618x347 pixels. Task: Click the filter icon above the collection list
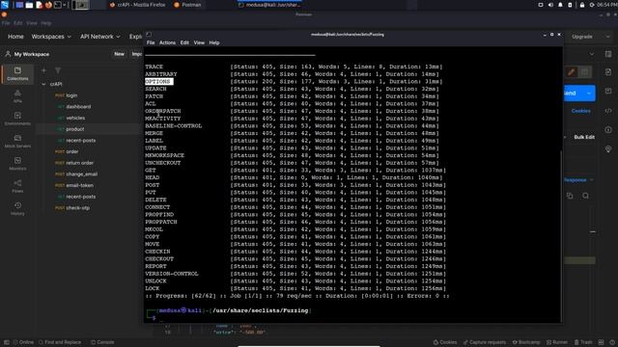tap(58, 70)
